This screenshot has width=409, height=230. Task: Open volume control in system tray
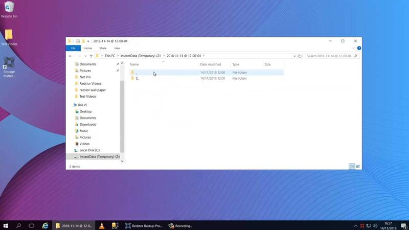point(375,226)
